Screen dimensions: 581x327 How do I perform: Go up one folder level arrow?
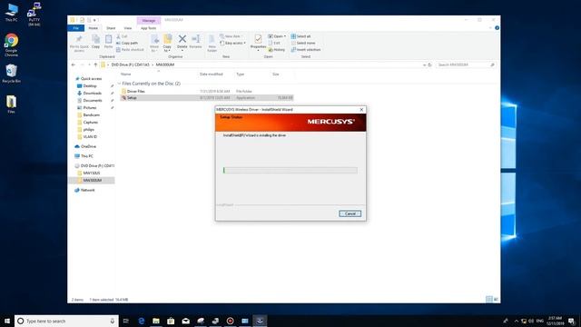[95, 64]
